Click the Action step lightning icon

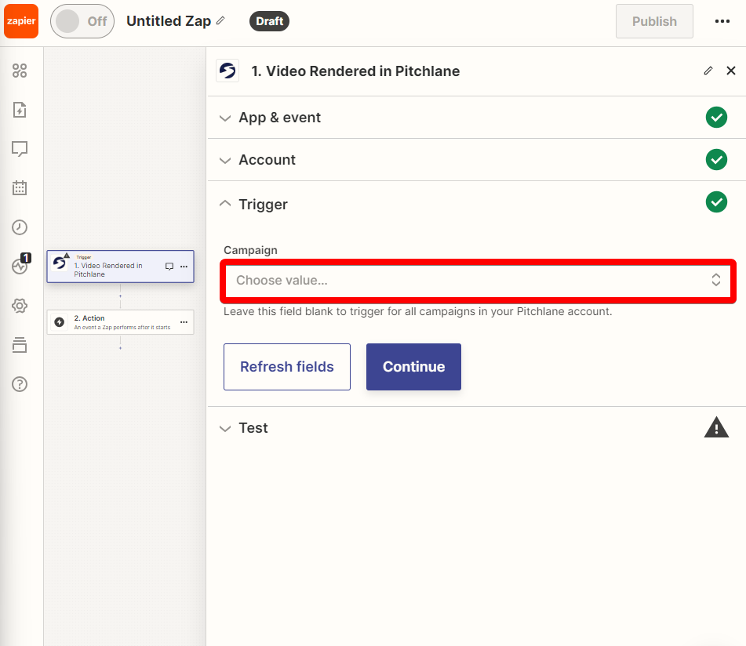tap(60, 322)
